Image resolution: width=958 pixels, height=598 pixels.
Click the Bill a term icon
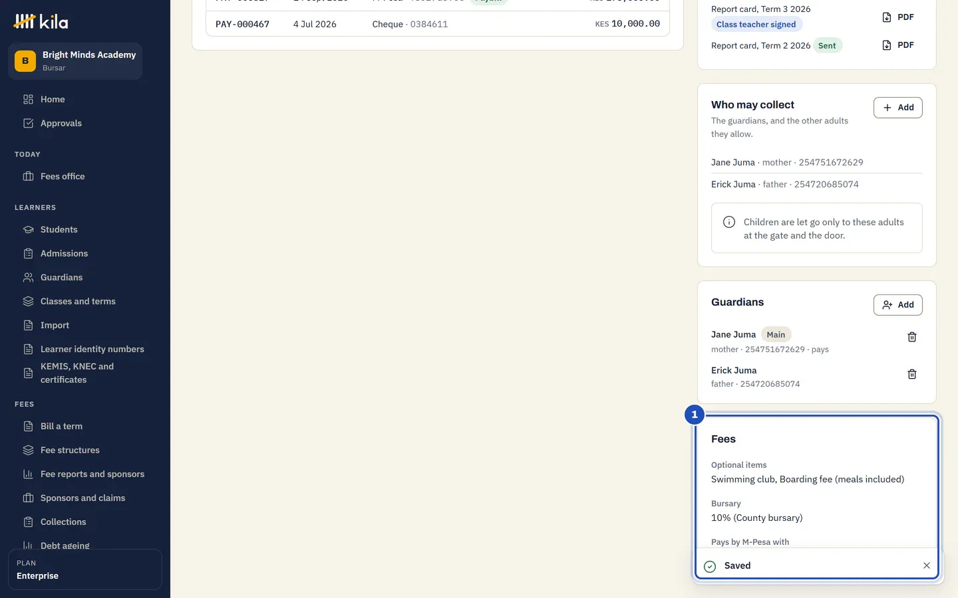pos(28,426)
